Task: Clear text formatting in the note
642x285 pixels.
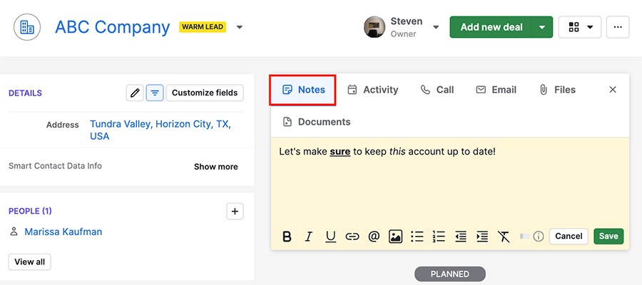Action: (504, 237)
